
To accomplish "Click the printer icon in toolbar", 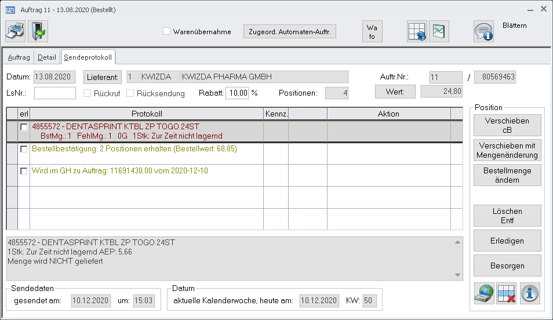I will pyautogui.click(x=16, y=31).
